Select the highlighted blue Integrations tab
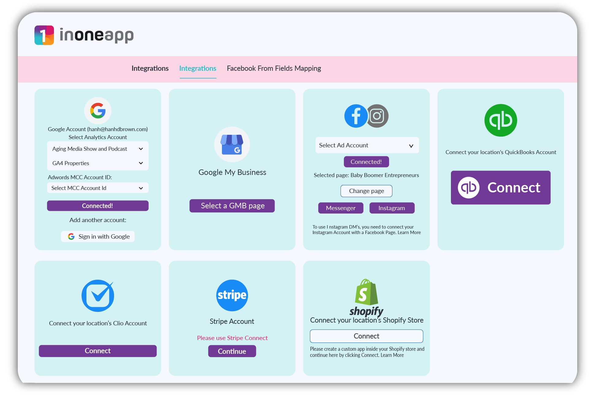The image size is (595, 401). 198,68
